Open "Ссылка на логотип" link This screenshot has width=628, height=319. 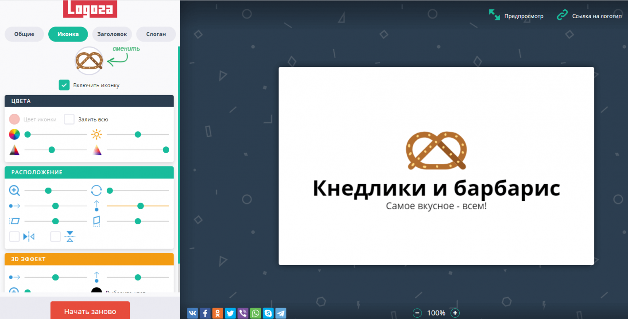[x=589, y=15]
